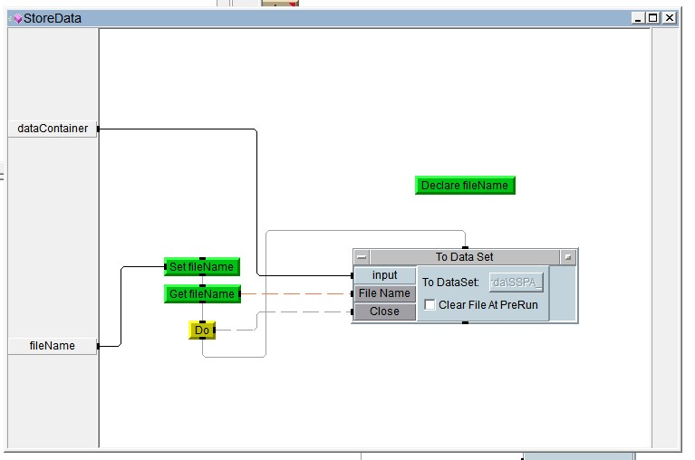The height and width of the screenshot is (460, 695).
Task: Select the green Set fileName object
Action: pyautogui.click(x=202, y=267)
